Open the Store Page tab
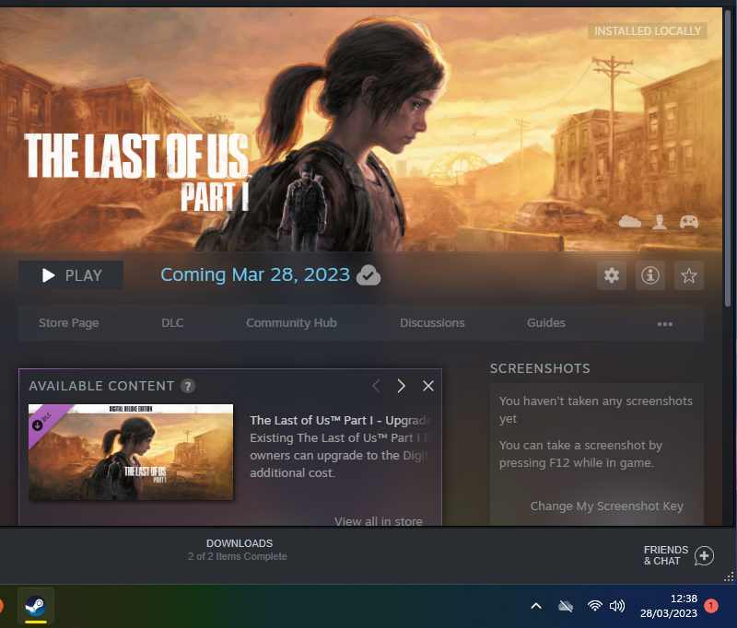Screen dimensions: 737x628 (68, 323)
